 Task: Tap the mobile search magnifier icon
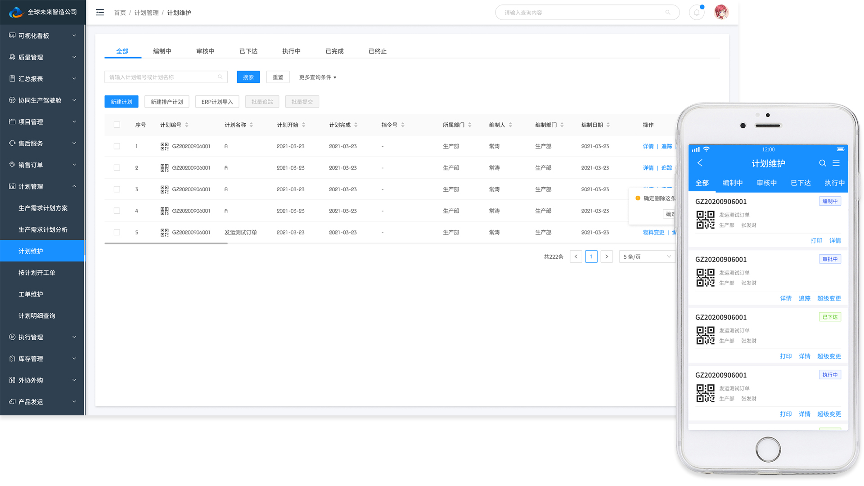(822, 163)
